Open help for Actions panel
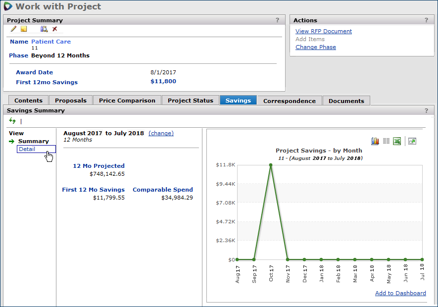This screenshot has width=438, height=307. 426,20
